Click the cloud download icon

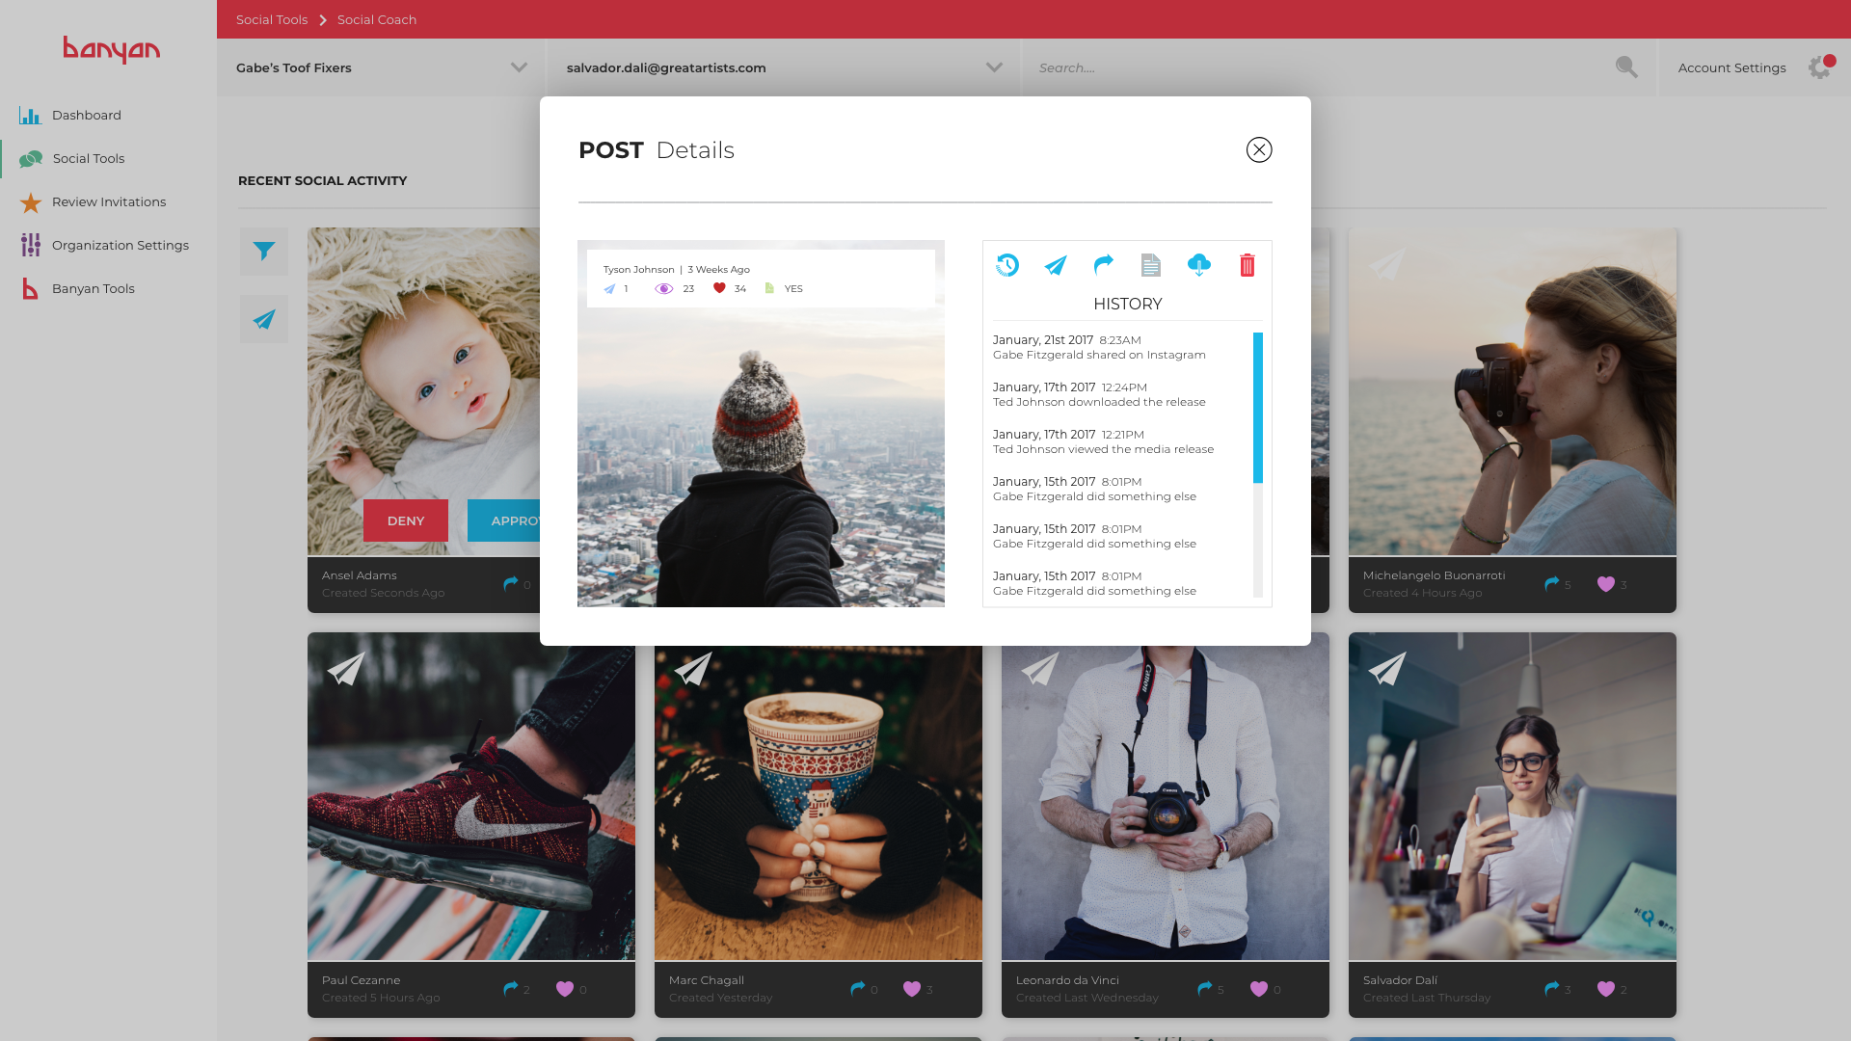coord(1199,264)
